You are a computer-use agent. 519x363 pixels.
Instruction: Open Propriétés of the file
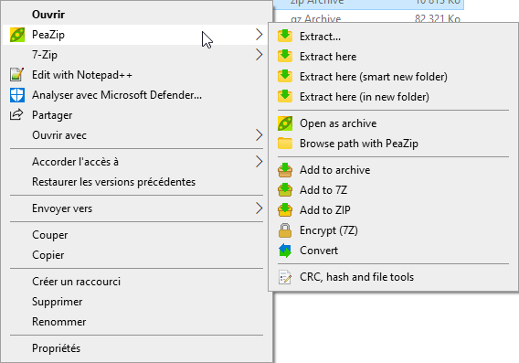pos(137,348)
